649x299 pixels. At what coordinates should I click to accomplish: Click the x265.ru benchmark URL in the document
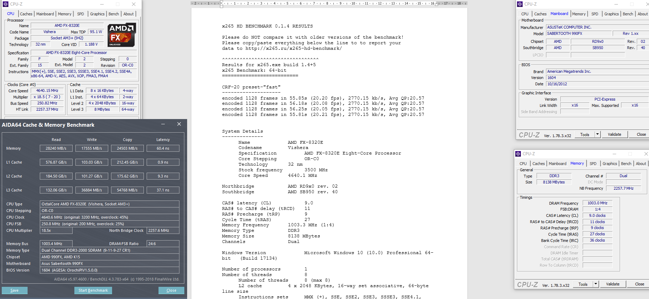point(294,48)
